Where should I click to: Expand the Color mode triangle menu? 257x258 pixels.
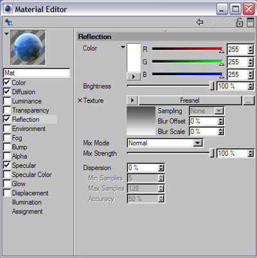[x=123, y=47]
